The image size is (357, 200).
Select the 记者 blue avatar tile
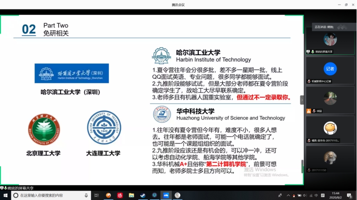[330, 69]
